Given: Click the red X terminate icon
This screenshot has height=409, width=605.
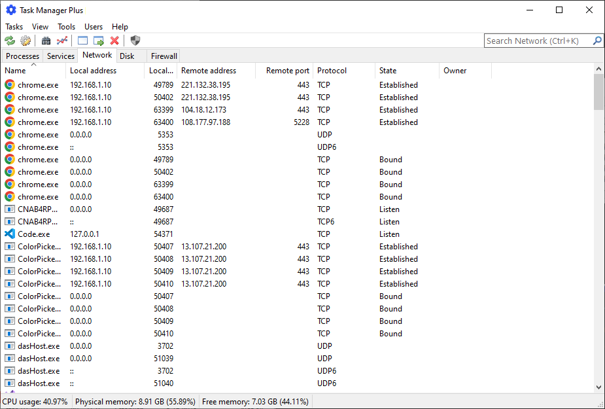Looking at the screenshot, I should [114, 41].
